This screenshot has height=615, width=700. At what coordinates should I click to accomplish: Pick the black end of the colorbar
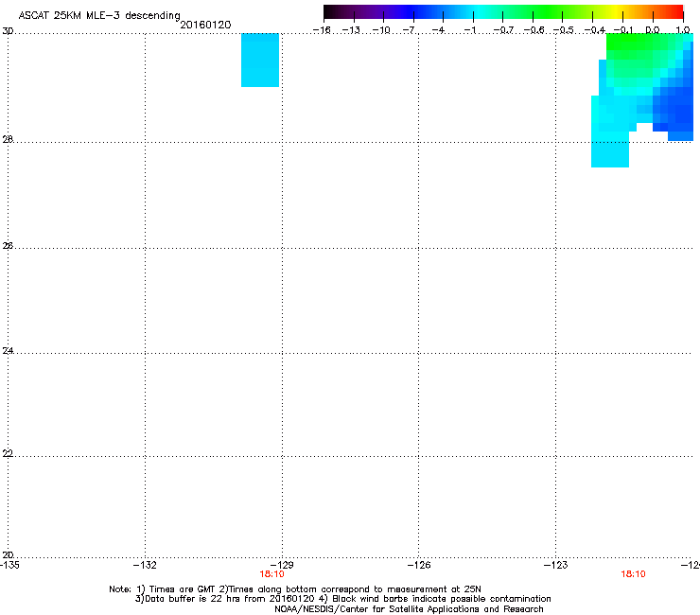(x=330, y=11)
